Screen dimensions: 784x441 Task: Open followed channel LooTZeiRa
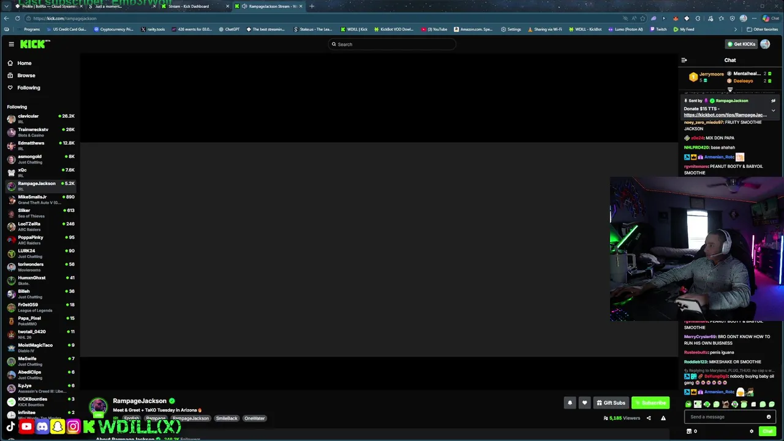tap(40, 227)
